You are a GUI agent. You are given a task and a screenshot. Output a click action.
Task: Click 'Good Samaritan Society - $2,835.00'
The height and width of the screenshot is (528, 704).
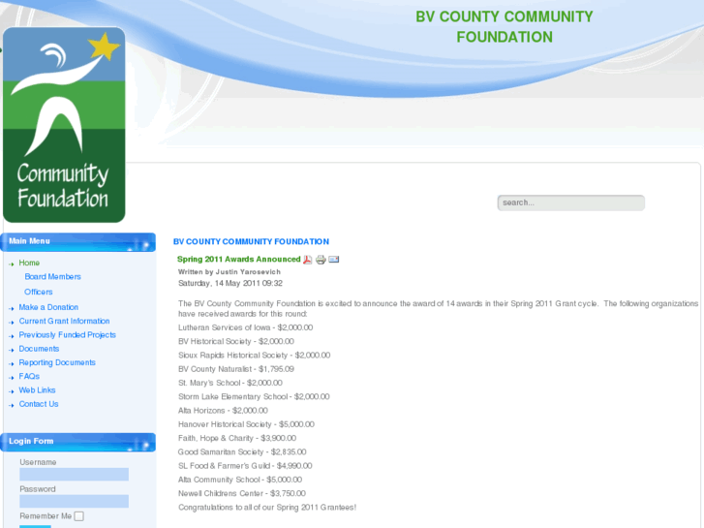pyautogui.click(x=242, y=452)
